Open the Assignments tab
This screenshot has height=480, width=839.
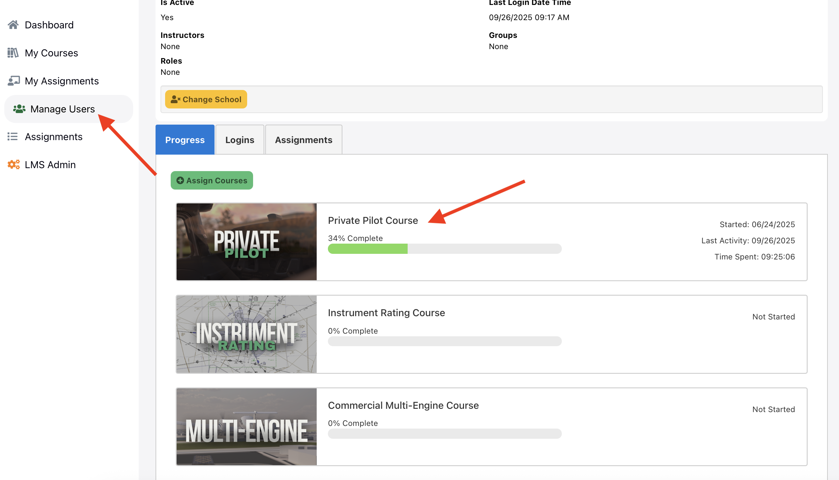304,140
